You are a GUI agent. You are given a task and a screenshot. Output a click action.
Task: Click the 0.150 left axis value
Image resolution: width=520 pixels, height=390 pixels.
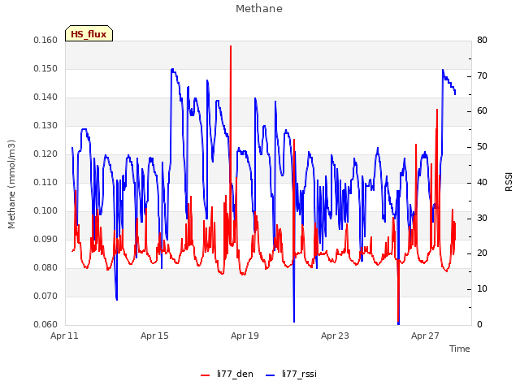point(45,68)
